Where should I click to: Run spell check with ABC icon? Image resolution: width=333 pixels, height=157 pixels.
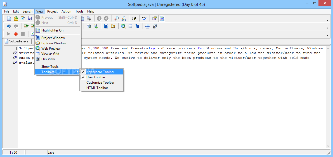[145, 18]
